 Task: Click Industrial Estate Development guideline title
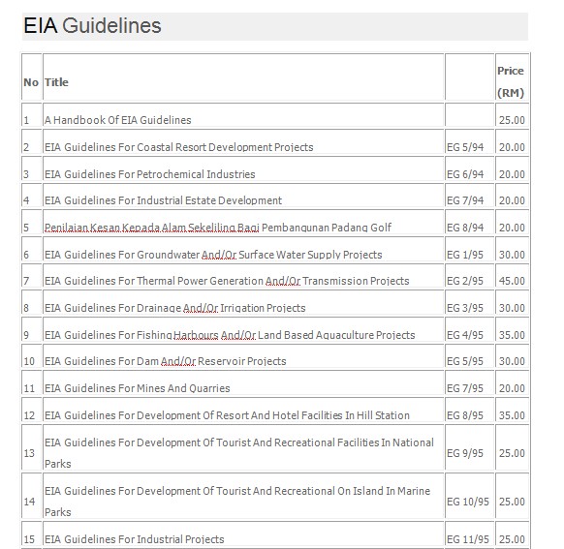click(x=163, y=200)
